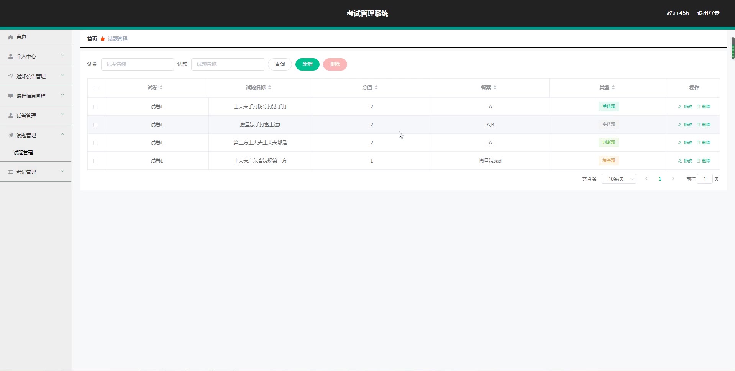Expand the 个人中心 menu chevron

pyautogui.click(x=62, y=56)
